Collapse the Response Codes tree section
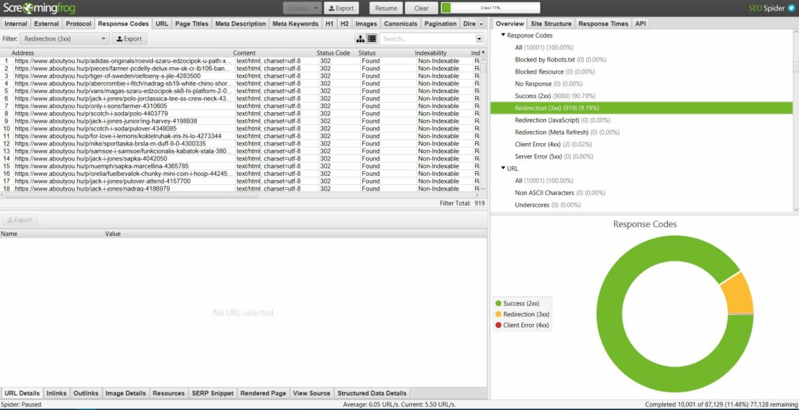Screen dimensions: 799x410 [x=503, y=35]
